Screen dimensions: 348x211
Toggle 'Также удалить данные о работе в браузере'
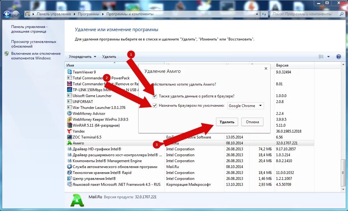155,96
